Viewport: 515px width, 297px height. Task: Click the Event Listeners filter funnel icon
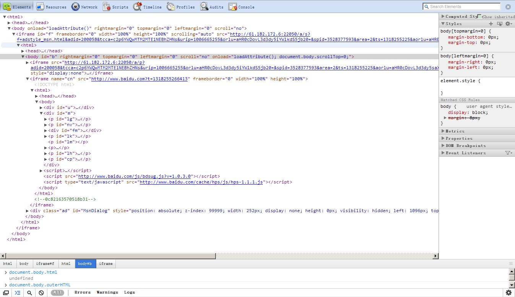pyautogui.click(x=509, y=153)
